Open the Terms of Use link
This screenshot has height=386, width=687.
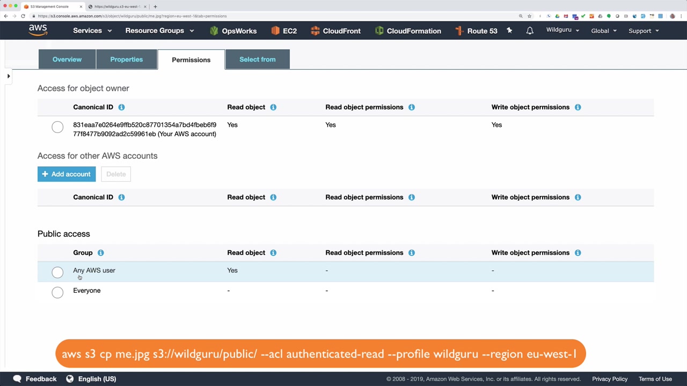[655, 379]
